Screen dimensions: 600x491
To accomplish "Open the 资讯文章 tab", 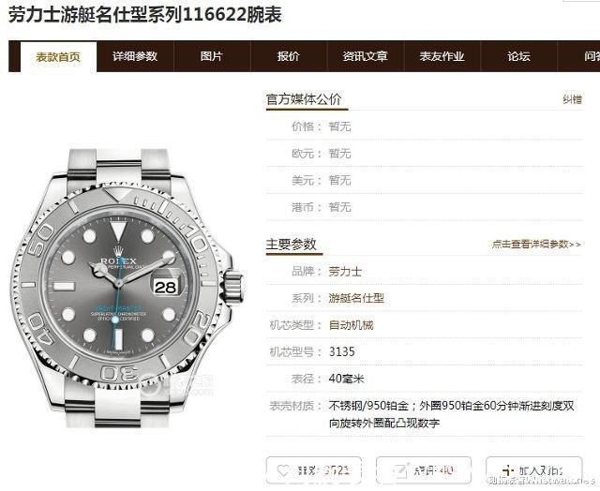I will [x=365, y=56].
